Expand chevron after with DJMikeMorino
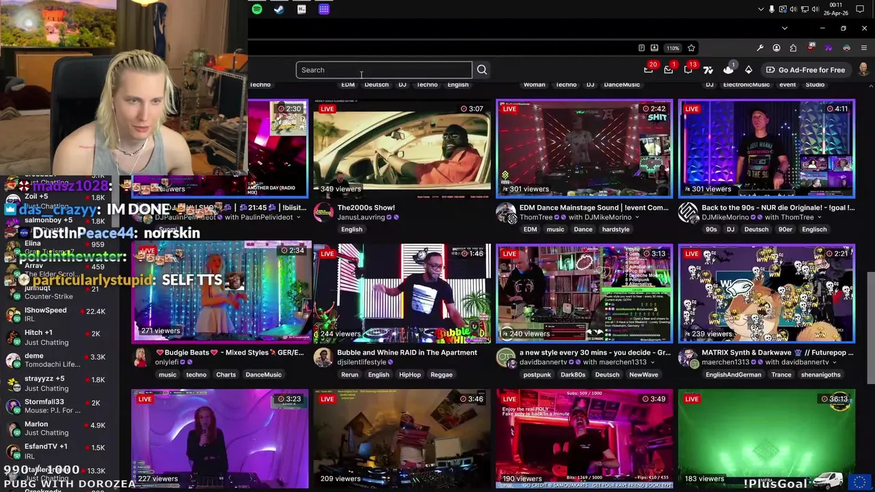This screenshot has height=492, width=875. [636, 217]
